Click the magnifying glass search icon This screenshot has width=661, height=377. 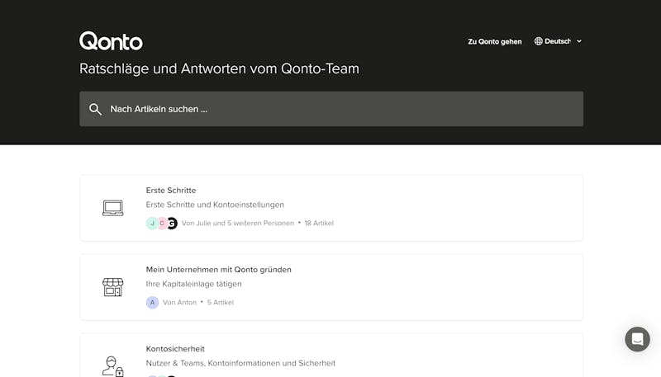(95, 110)
